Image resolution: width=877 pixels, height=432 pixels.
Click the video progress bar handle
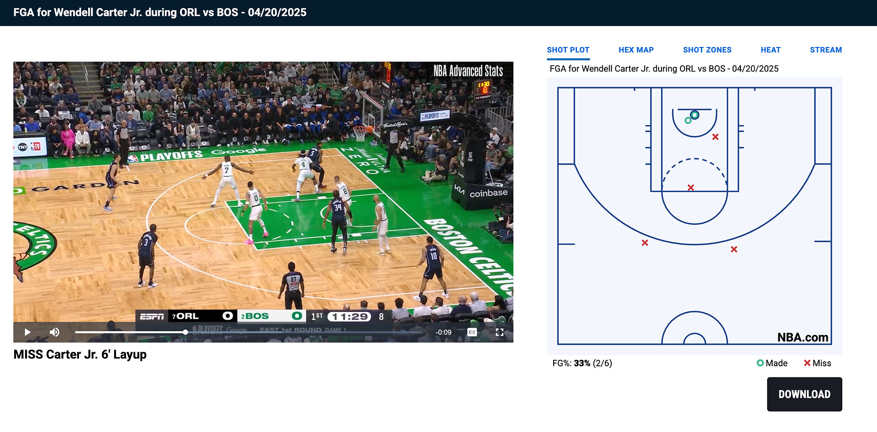[185, 332]
